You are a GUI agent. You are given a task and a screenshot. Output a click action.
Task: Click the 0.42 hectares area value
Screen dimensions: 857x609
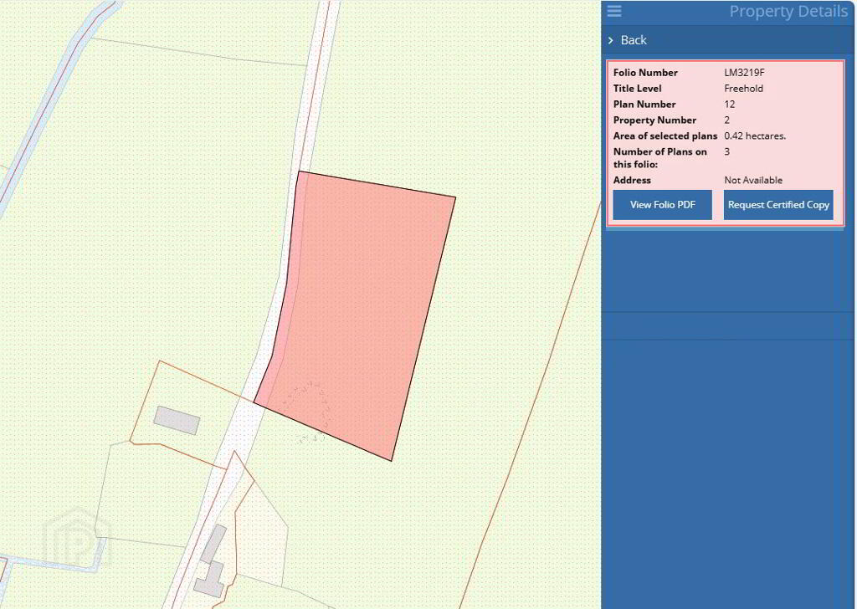click(x=754, y=136)
